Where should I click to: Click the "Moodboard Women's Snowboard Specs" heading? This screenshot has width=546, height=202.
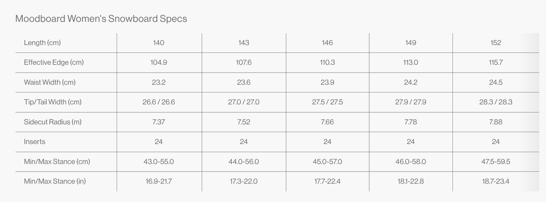[x=101, y=18]
